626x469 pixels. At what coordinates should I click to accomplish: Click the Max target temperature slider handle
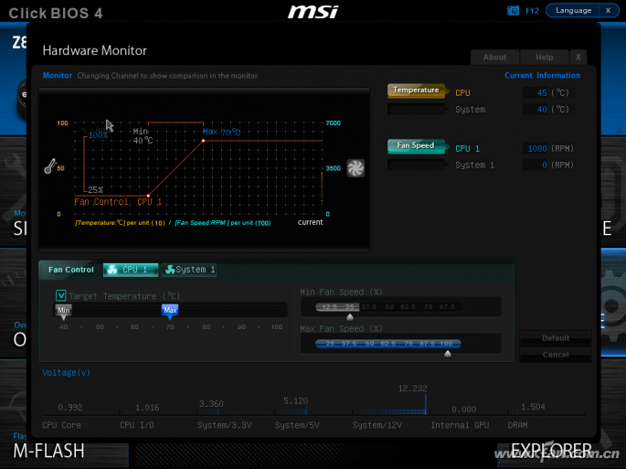(x=170, y=310)
